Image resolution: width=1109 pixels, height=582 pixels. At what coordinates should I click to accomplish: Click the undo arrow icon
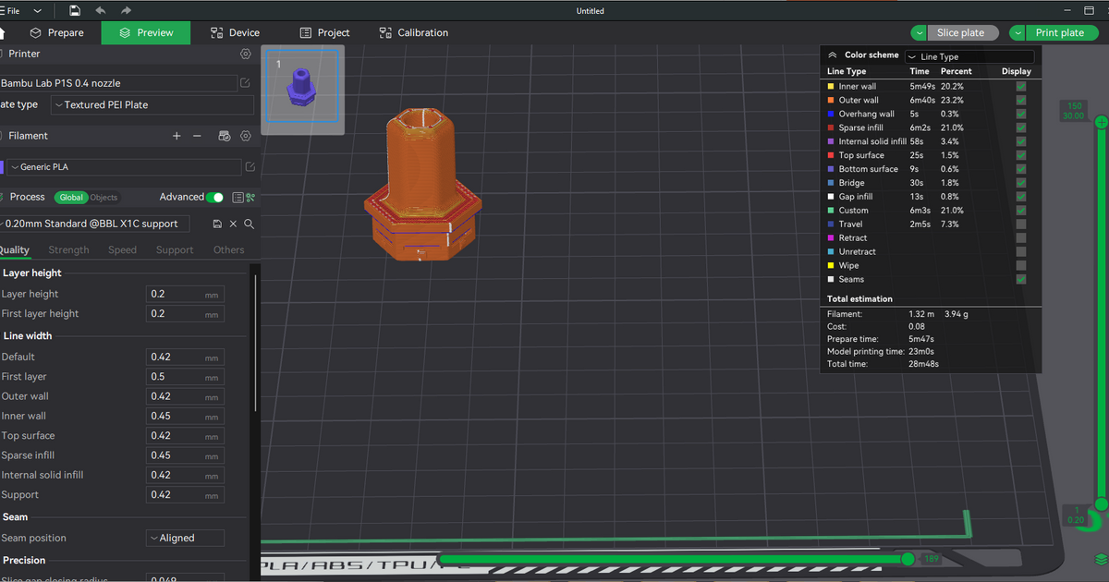pyautogui.click(x=101, y=10)
